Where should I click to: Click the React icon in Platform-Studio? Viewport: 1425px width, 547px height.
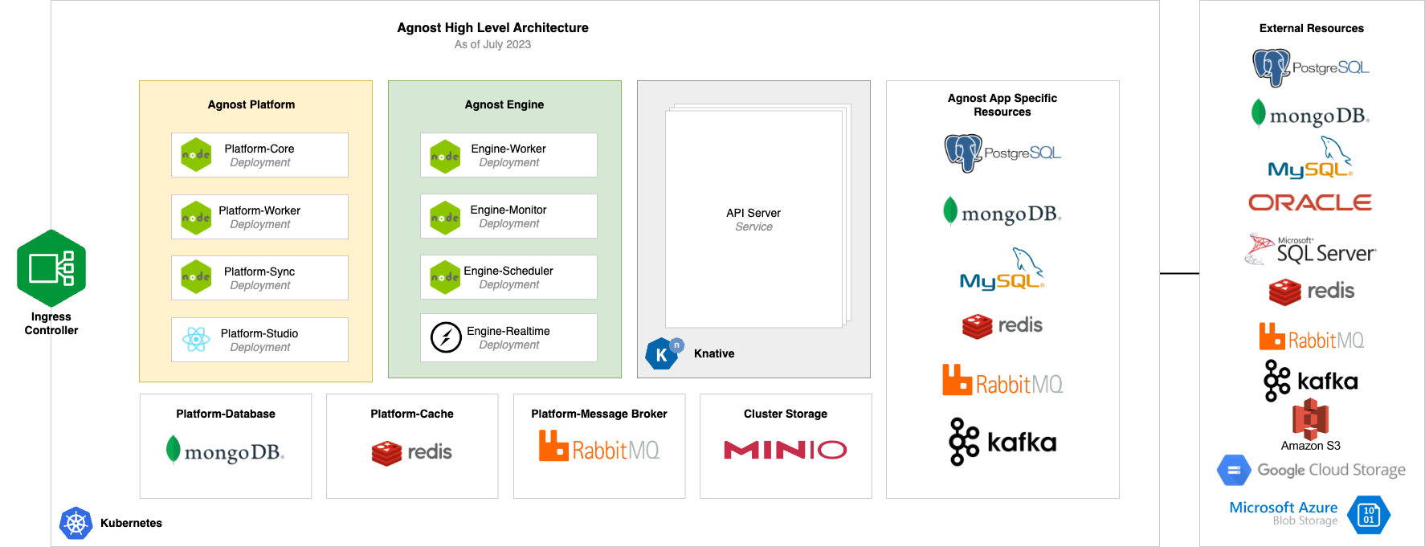click(196, 340)
